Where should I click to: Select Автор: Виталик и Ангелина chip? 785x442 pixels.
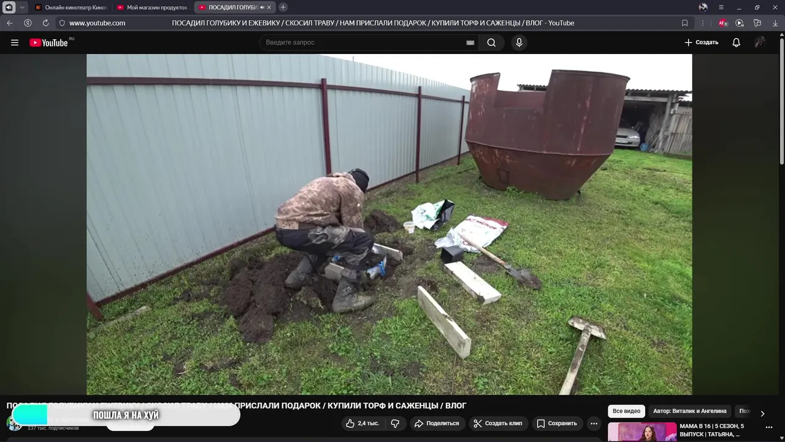coord(689,411)
